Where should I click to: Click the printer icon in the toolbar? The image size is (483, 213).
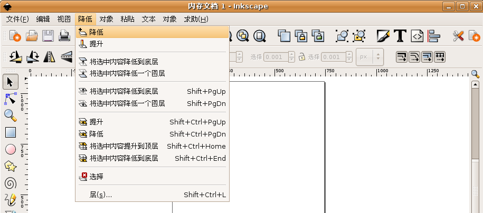65,36
